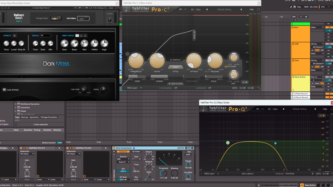
Task: Adjust the Hold slider in Pro-C 2
Action: (x=214, y=77)
